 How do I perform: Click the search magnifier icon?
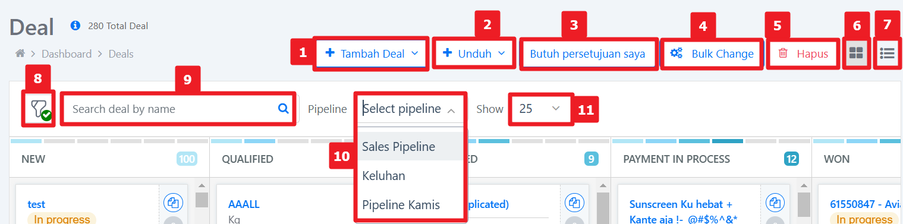(284, 109)
